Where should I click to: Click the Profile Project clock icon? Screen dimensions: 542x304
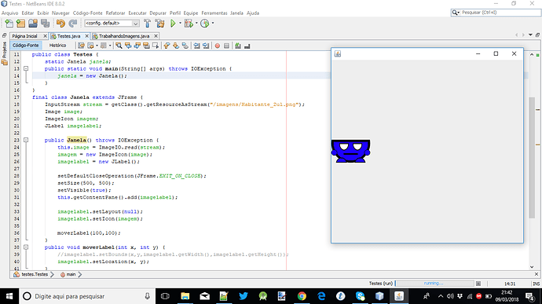(x=205, y=23)
